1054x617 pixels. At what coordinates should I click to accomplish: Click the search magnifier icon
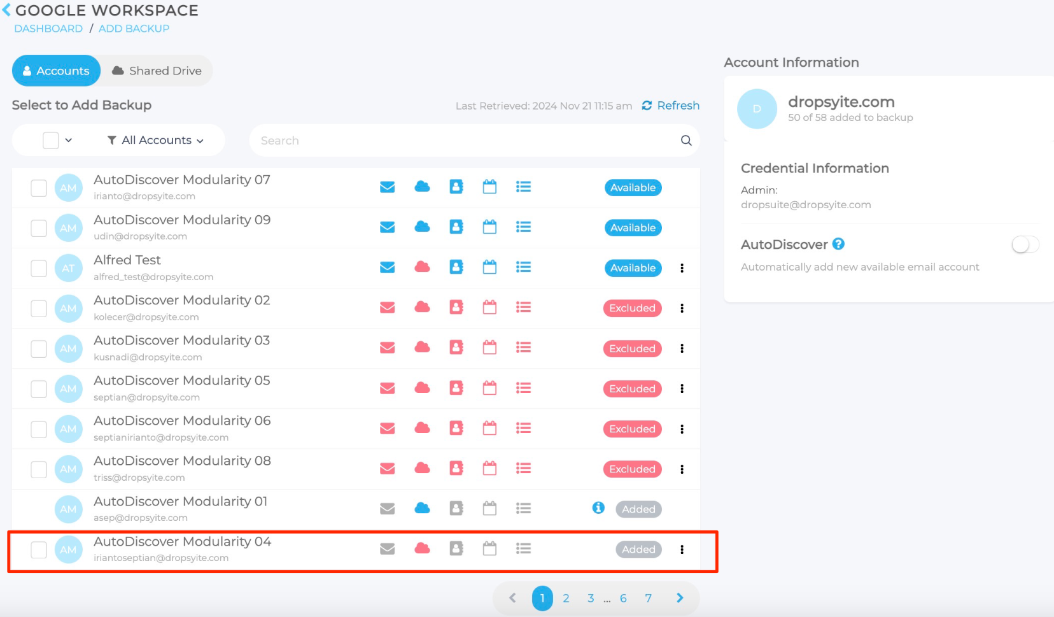tap(686, 141)
